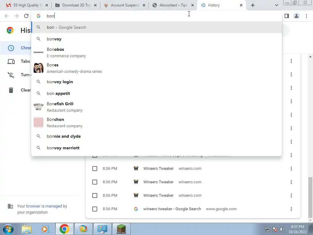
Task: Click the 'browser is managed' link
Action: point(44,206)
